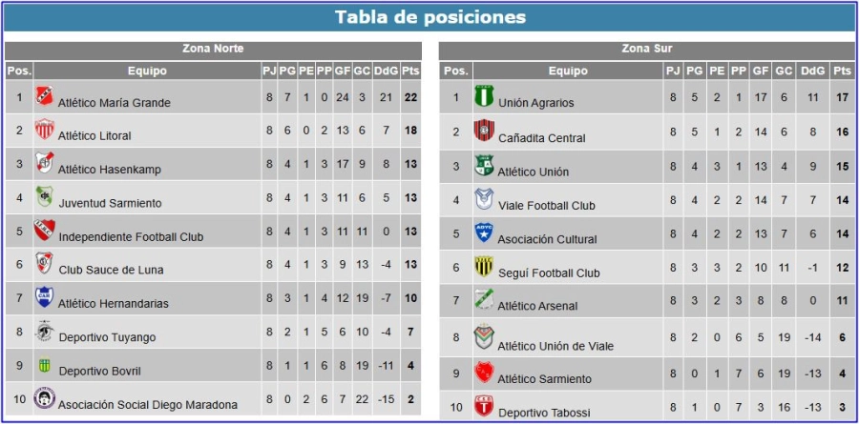The image size is (859, 424).
Task: Open the Atlético Unión de Viale name
Action: tap(555, 346)
